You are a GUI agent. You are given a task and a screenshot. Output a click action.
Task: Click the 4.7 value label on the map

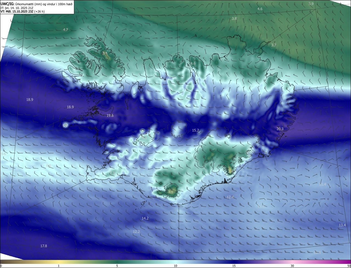[x=66, y=30]
